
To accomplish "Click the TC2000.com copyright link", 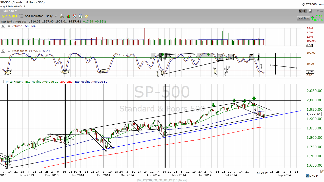I will pos(312,4).
